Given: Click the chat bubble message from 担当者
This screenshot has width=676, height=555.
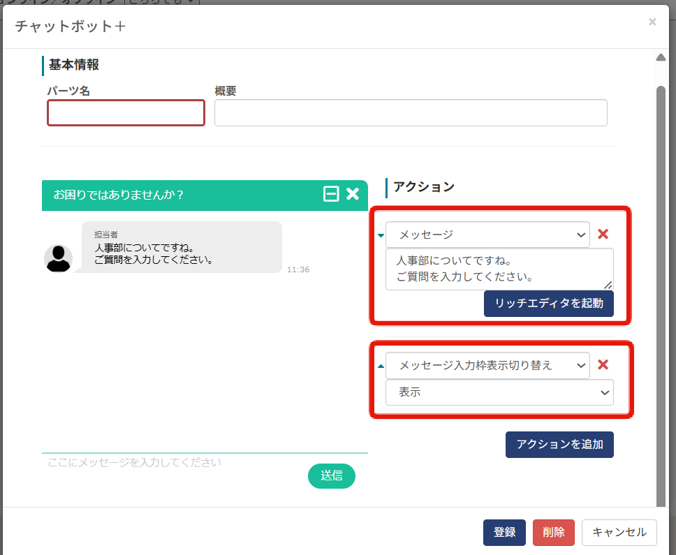Looking at the screenshot, I should pos(182,247).
